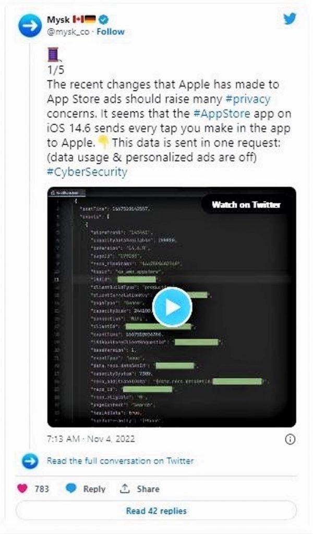Open the #privacy hashtag

click(248, 99)
